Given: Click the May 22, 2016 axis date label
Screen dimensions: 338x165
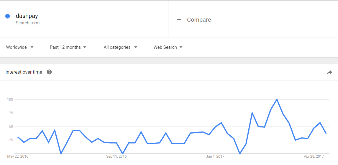Looking at the screenshot, I should (x=18, y=156).
